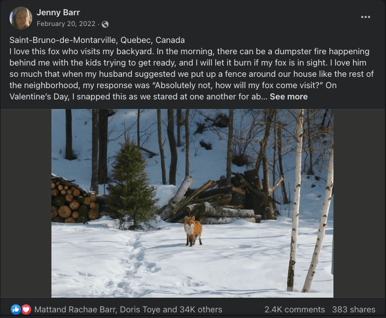Click the public globe privacy icon

pos(105,24)
